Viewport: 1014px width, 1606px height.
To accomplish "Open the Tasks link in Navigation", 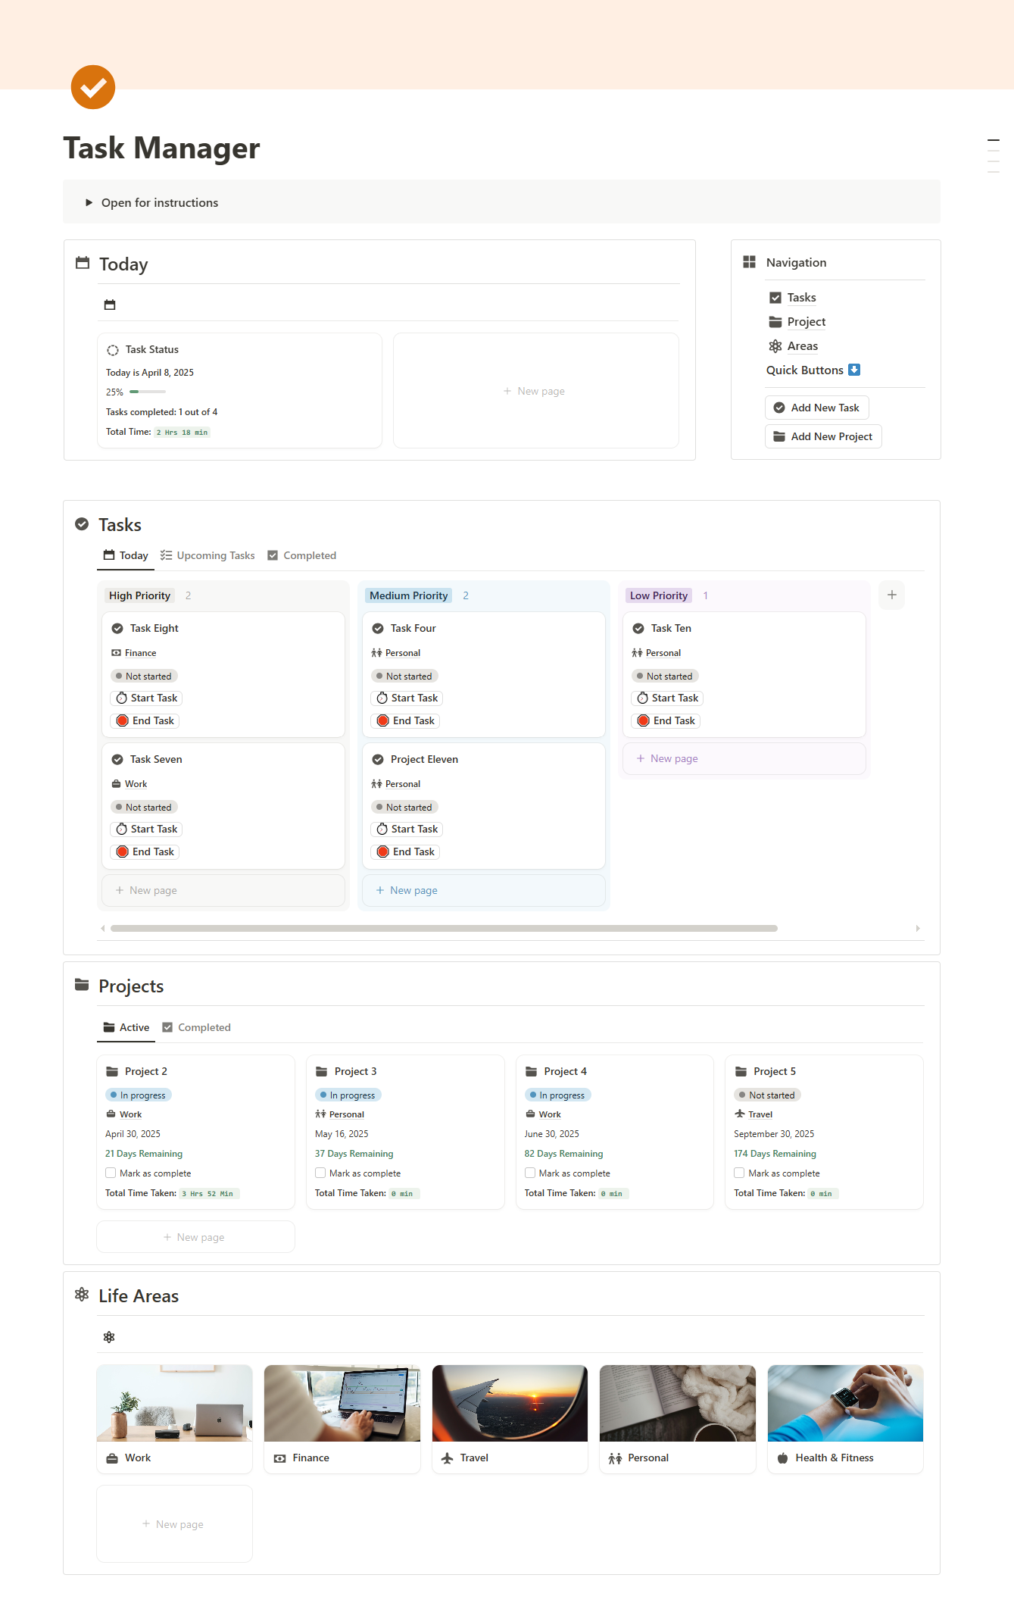I will point(801,298).
